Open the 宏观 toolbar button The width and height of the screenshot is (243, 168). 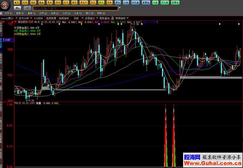(x=93, y=2)
